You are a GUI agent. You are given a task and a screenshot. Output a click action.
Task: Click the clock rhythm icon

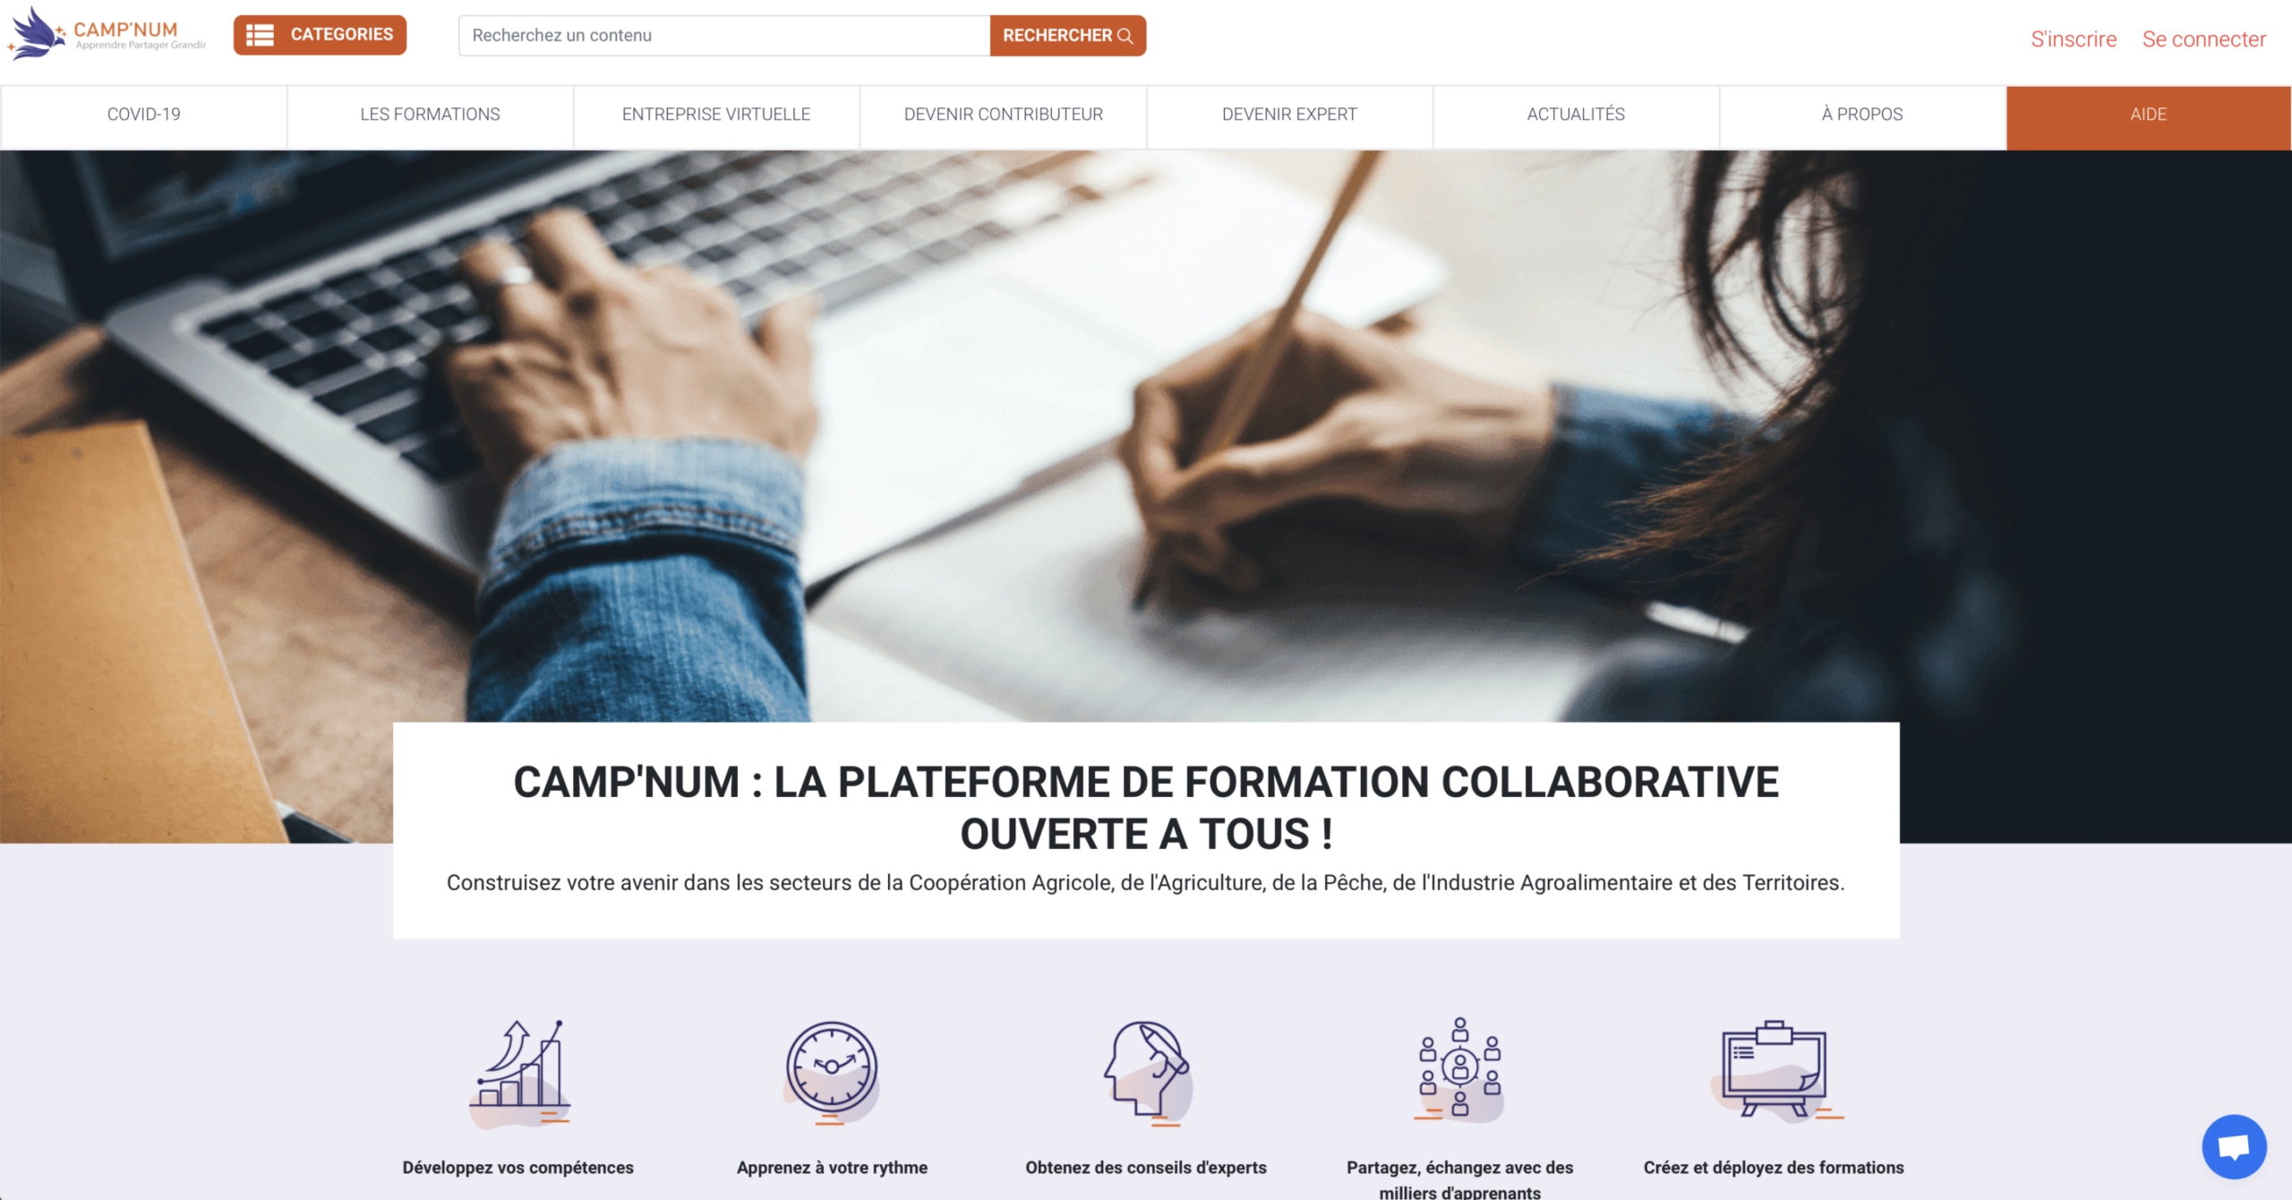click(832, 1073)
